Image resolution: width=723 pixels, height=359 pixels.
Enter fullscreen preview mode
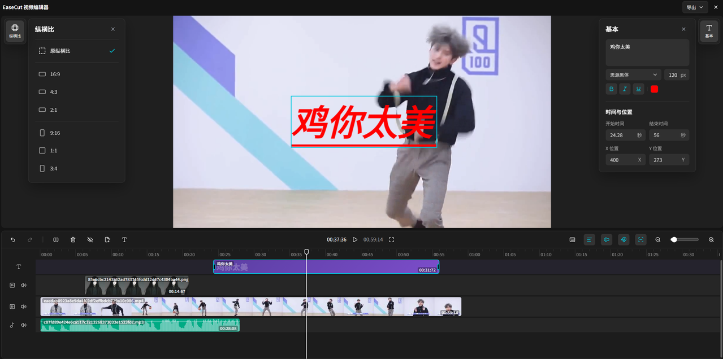click(x=391, y=240)
